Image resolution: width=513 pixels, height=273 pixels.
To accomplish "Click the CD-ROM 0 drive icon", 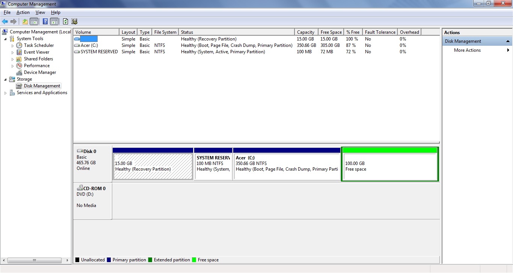I will point(80,188).
